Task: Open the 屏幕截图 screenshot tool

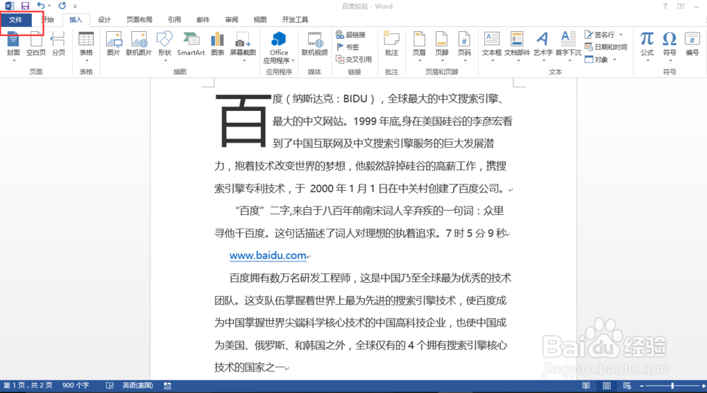Action: 243,45
